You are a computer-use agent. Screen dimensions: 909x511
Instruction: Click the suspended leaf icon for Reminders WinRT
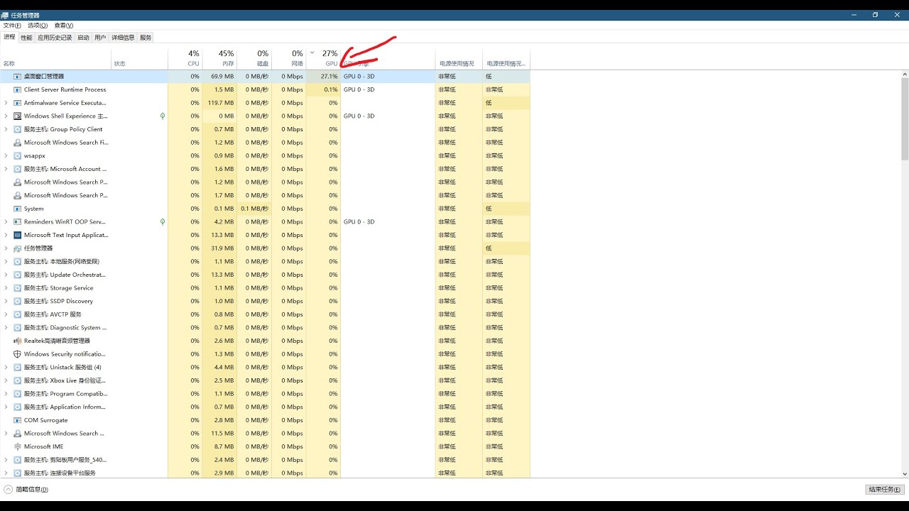(163, 221)
